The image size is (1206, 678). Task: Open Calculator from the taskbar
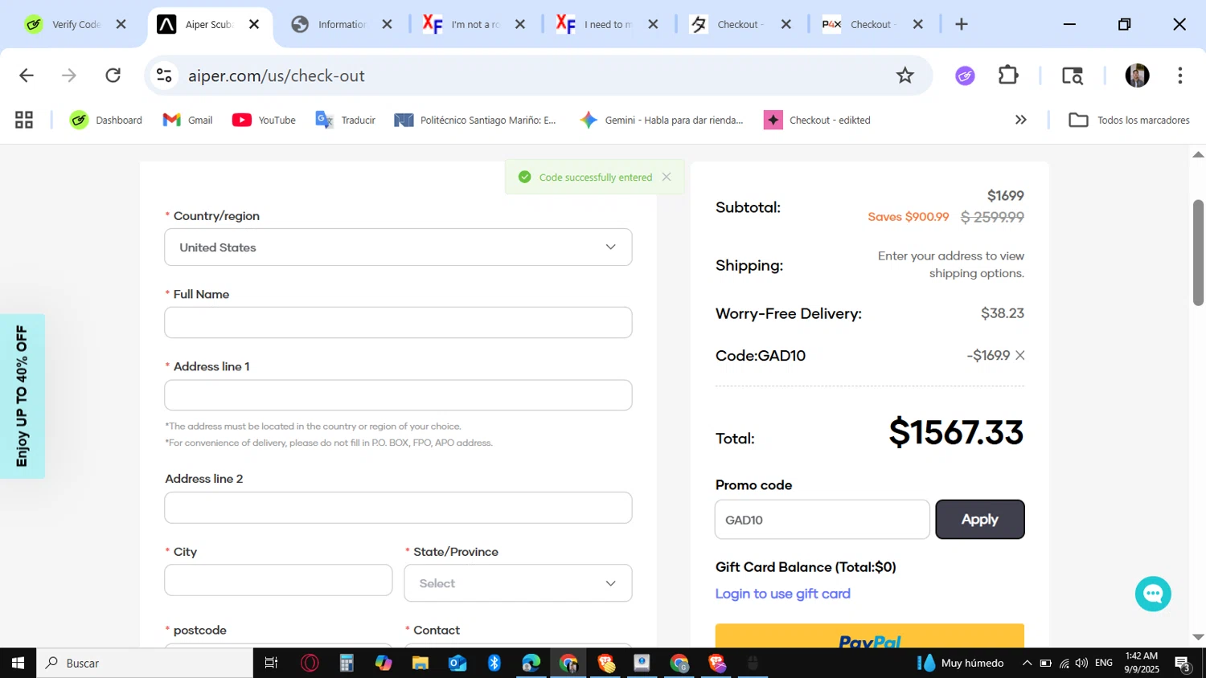click(347, 663)
